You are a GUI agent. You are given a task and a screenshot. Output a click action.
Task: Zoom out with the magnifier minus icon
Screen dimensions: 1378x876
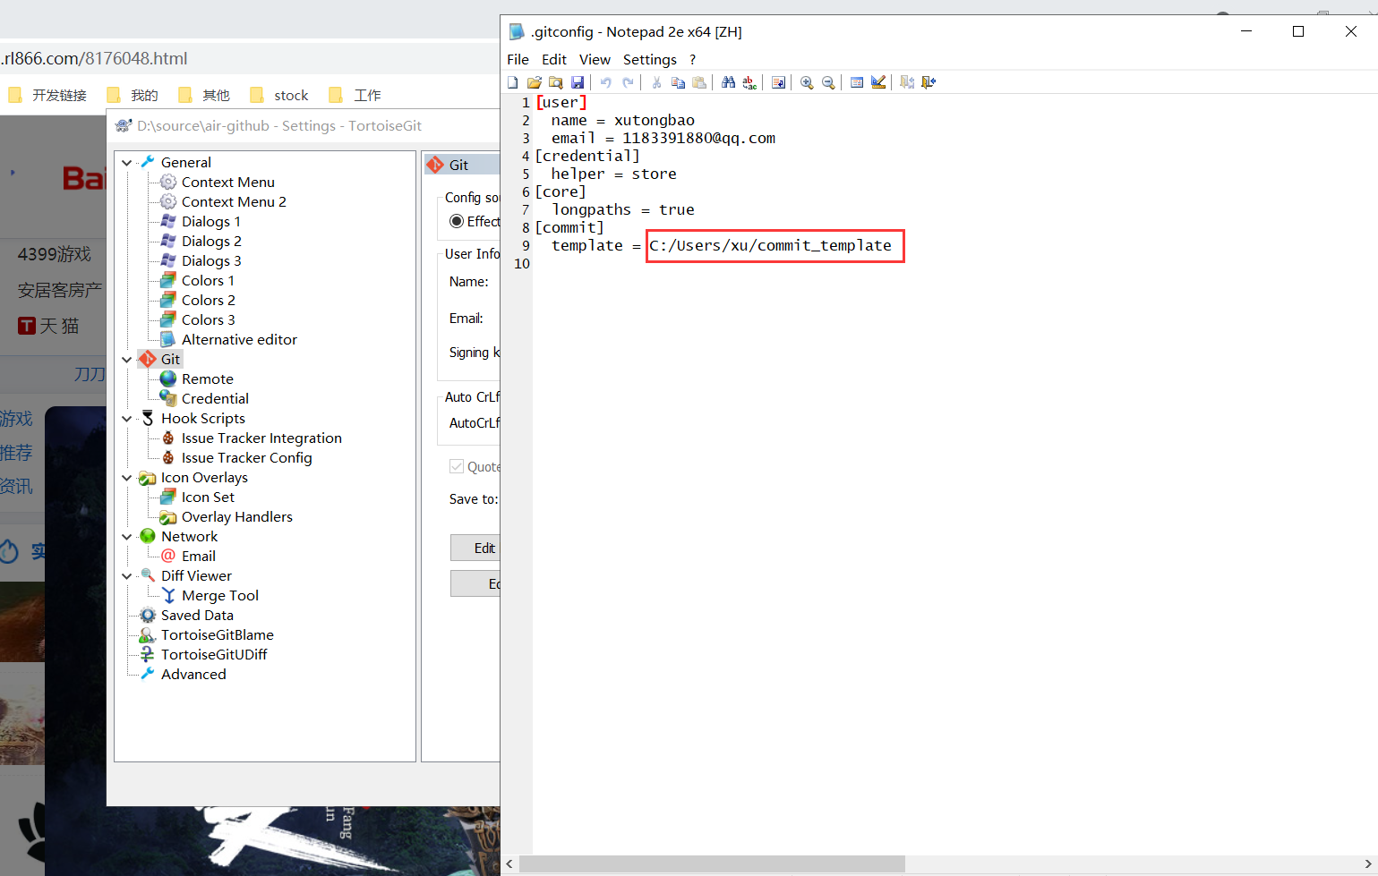[828, 82]
